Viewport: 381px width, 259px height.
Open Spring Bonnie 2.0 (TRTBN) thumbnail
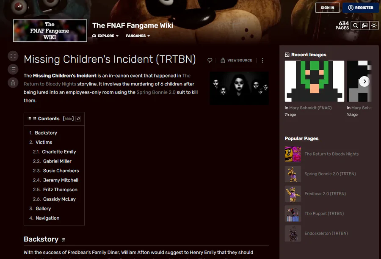tap(293, 174)
